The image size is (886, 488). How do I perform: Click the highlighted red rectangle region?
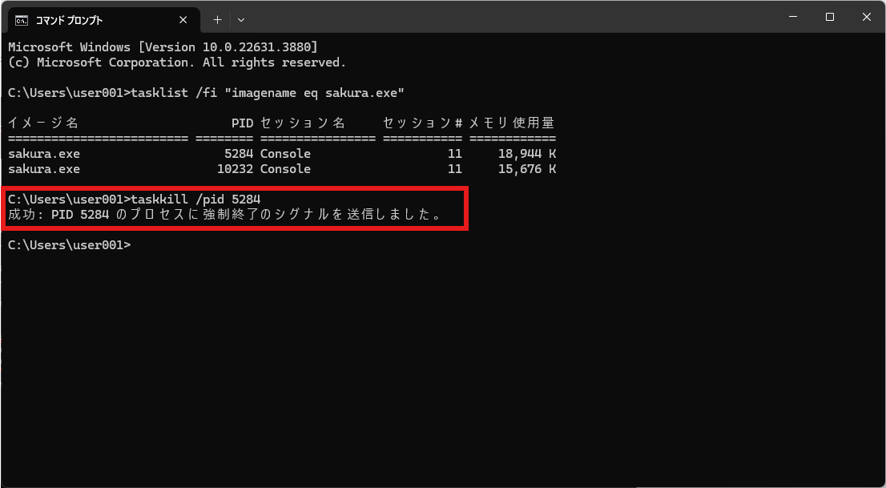point(235,207)
